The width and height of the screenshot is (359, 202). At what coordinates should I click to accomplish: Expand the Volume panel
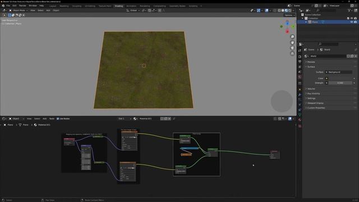click(311, 89)
